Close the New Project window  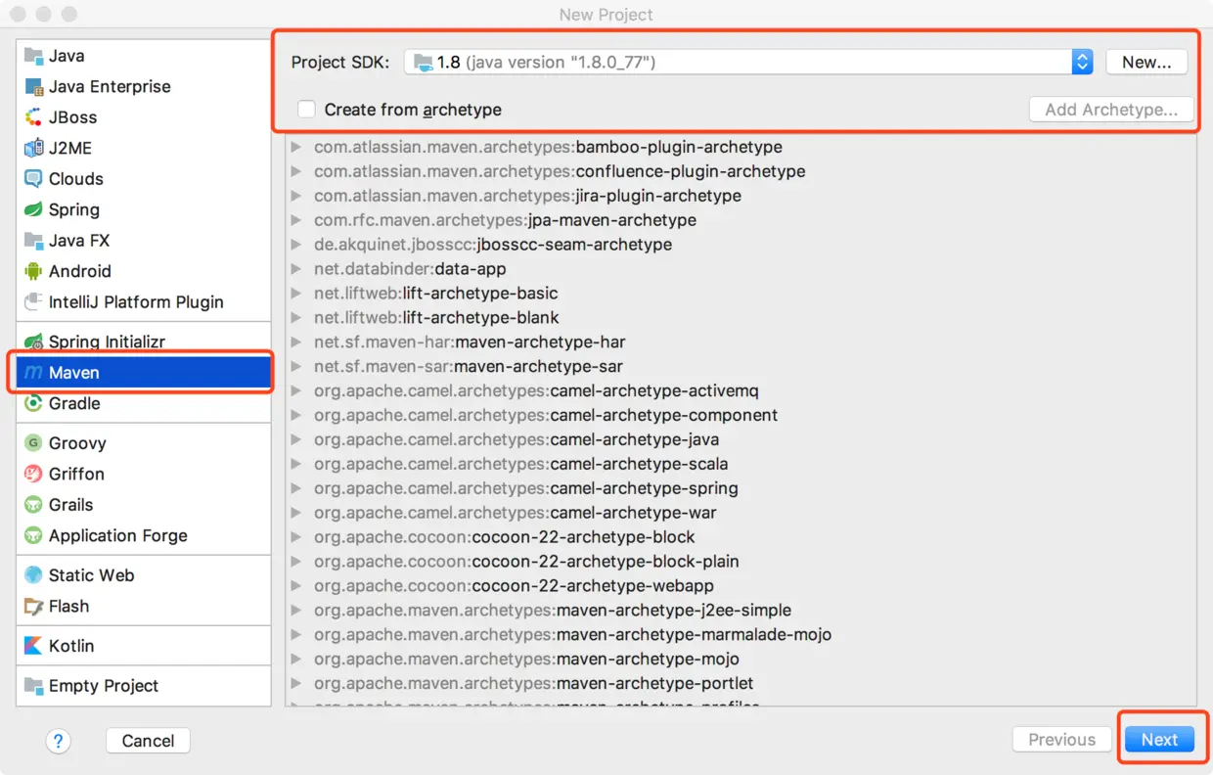click(x=20, y=15)
